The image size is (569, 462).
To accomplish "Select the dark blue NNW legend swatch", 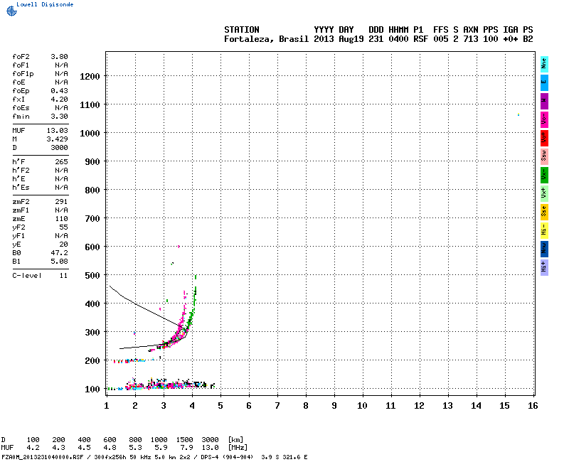I will tap(544, 249).
